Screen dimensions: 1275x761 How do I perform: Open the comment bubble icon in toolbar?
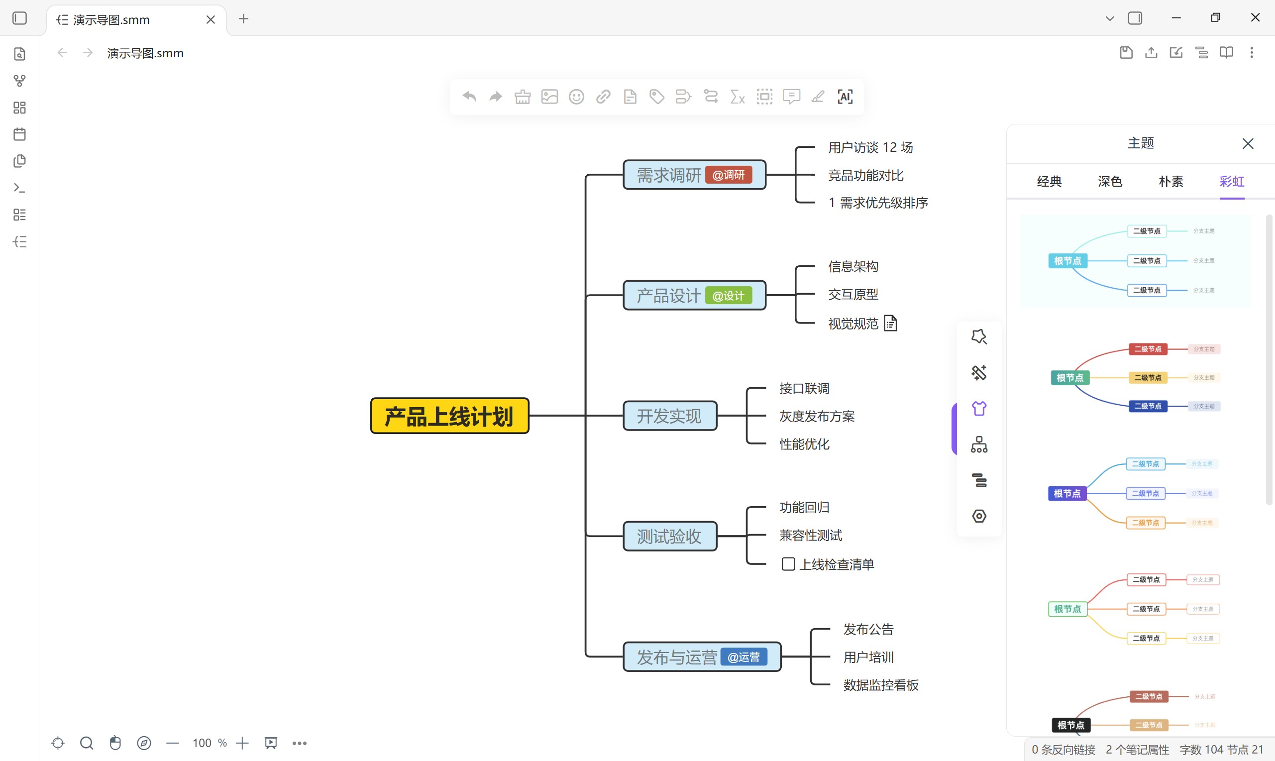tap(791, 97)
